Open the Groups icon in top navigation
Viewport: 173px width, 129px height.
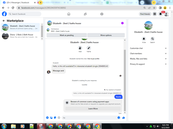[102, 14]
